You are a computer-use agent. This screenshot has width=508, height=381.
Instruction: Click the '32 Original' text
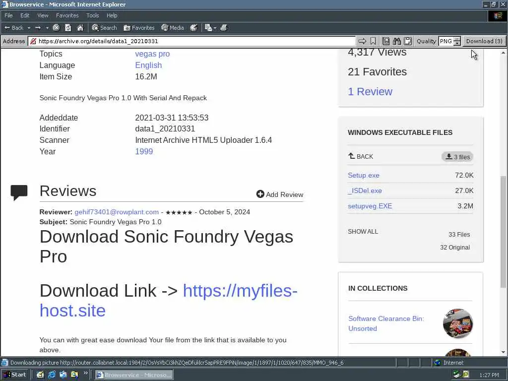click(x=455, y=248)
